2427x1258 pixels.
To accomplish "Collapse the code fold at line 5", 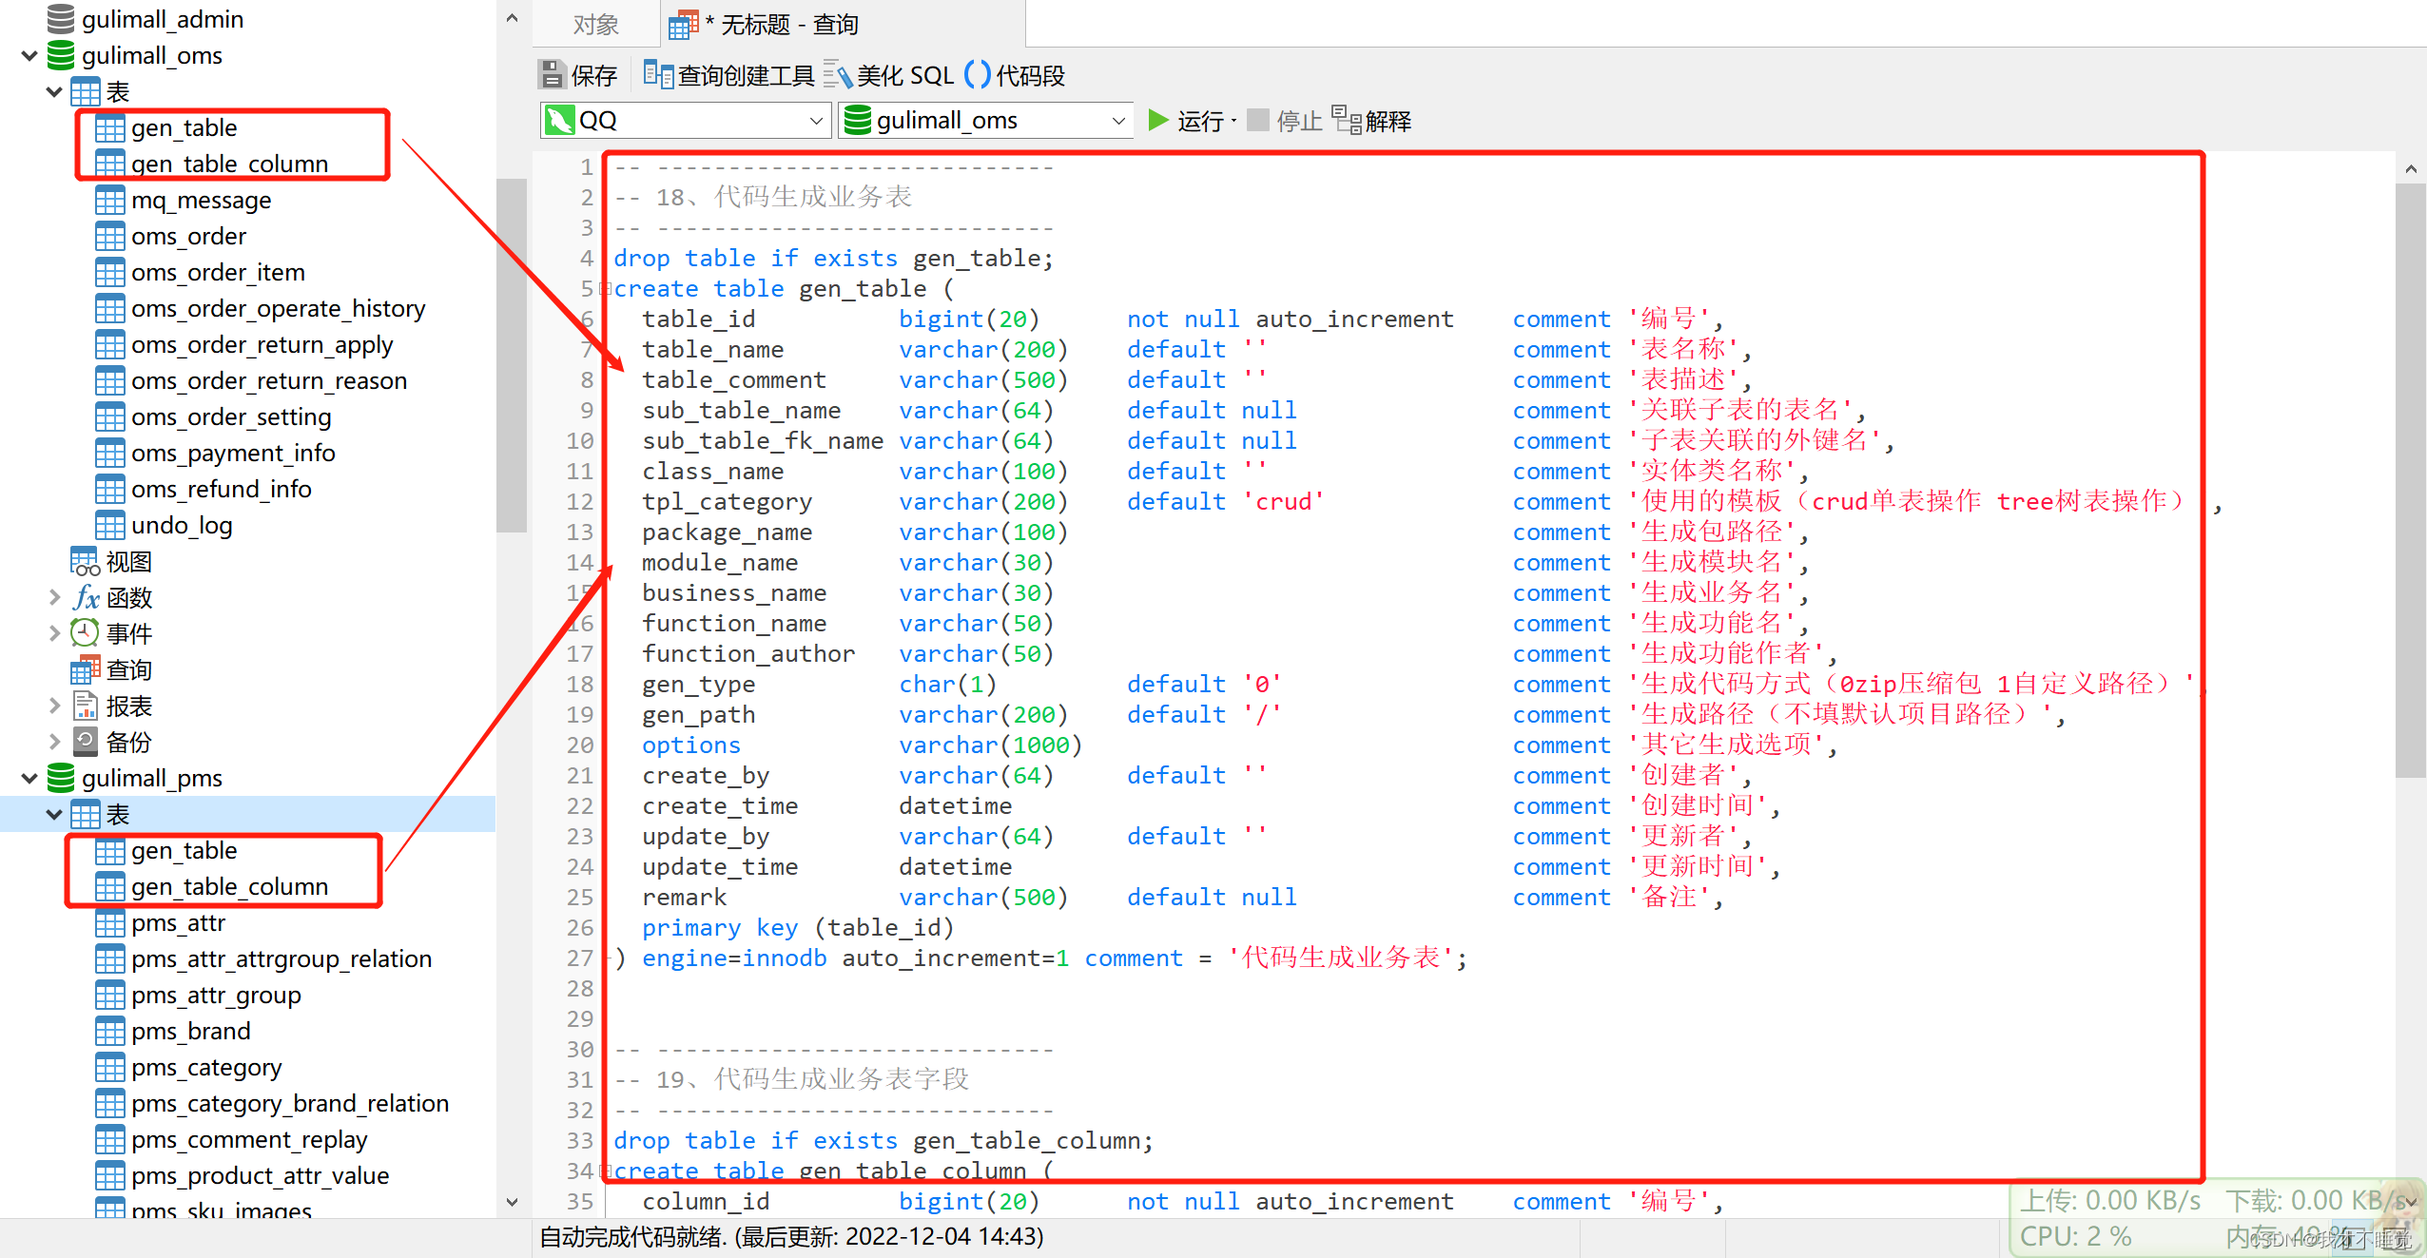I will tap(607, 289).
